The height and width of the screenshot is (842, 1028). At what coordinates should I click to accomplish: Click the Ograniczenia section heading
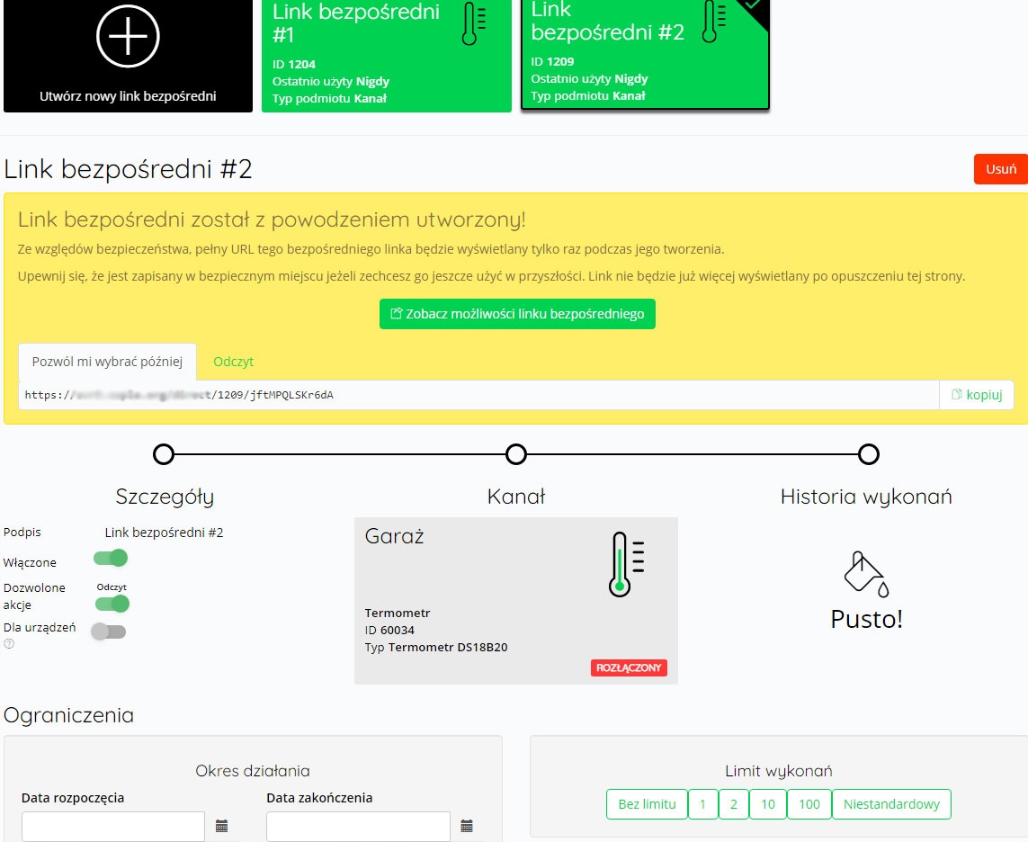pyautogui.click(x=69, y=715)
